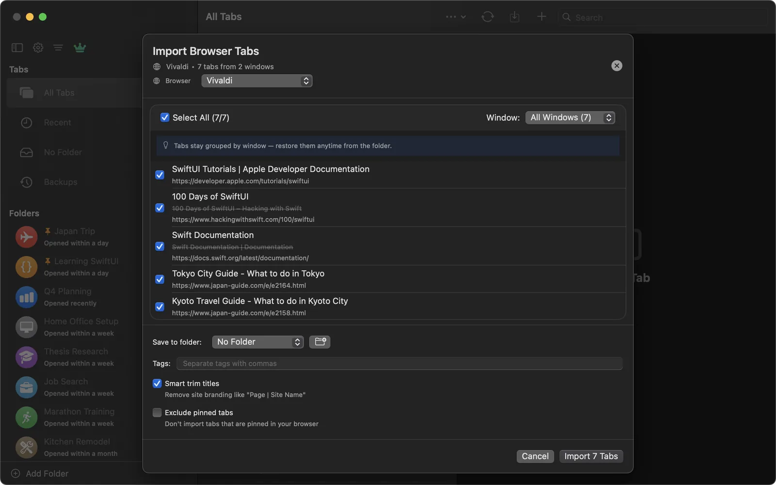
Task: Click the sync arrows icon in toolbar
Action: click(487, 17)
